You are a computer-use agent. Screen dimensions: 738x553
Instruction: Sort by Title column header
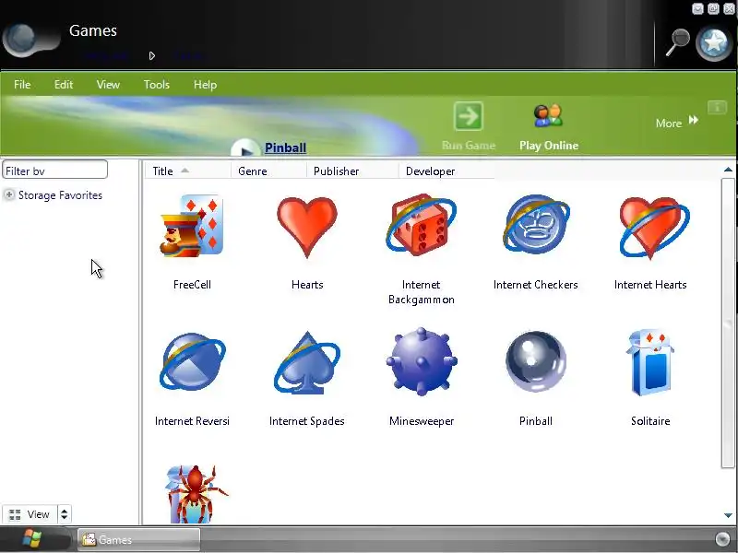tap(187, 171)
